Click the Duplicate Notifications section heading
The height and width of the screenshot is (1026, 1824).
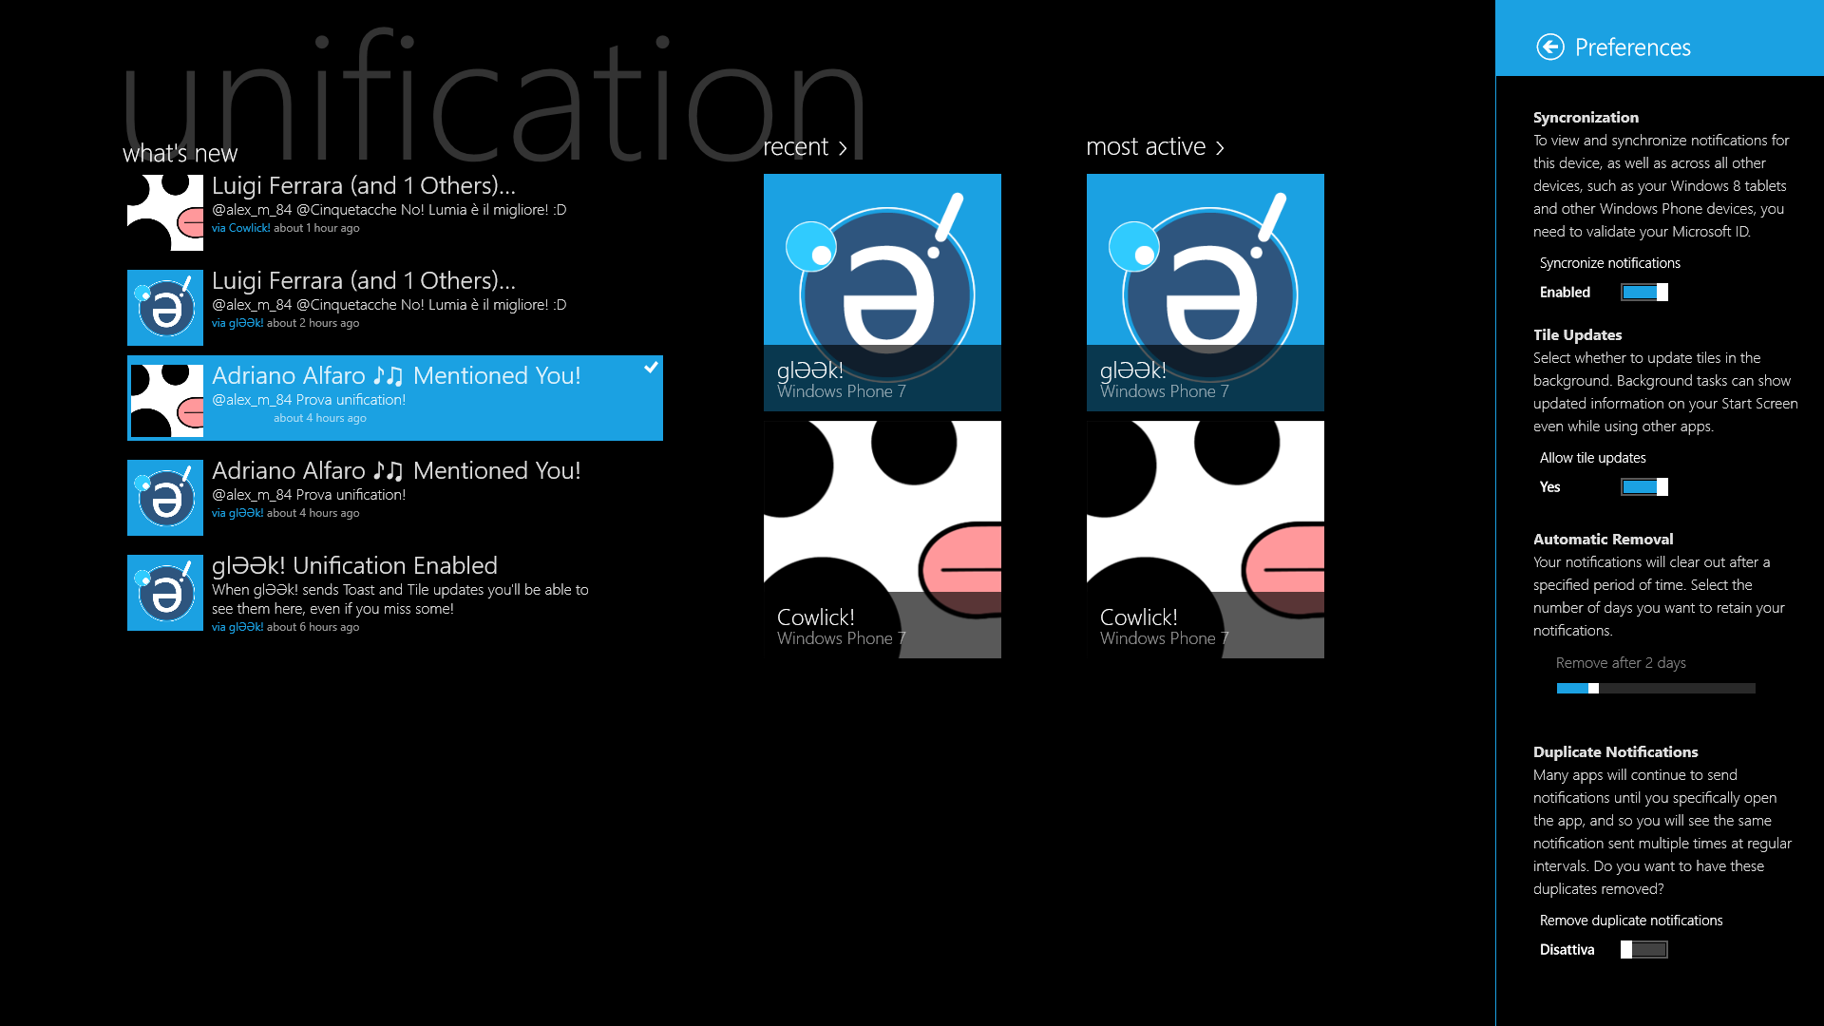[1615, 752]
